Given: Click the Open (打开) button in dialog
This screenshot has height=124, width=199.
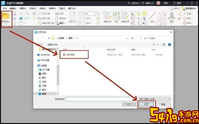Looking at the screenshot, I should (x=146, y=104).
